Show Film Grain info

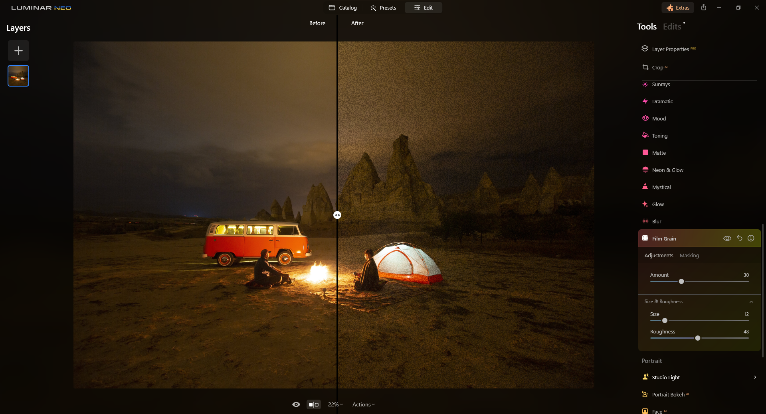click(x=751, y=238)
